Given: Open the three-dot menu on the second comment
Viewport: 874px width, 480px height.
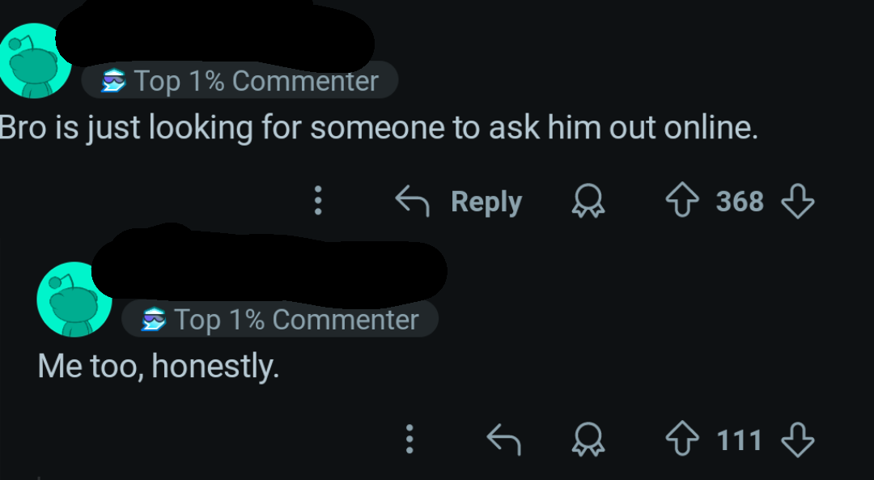Looking at the screenshot, I should [x=409, y=439].
